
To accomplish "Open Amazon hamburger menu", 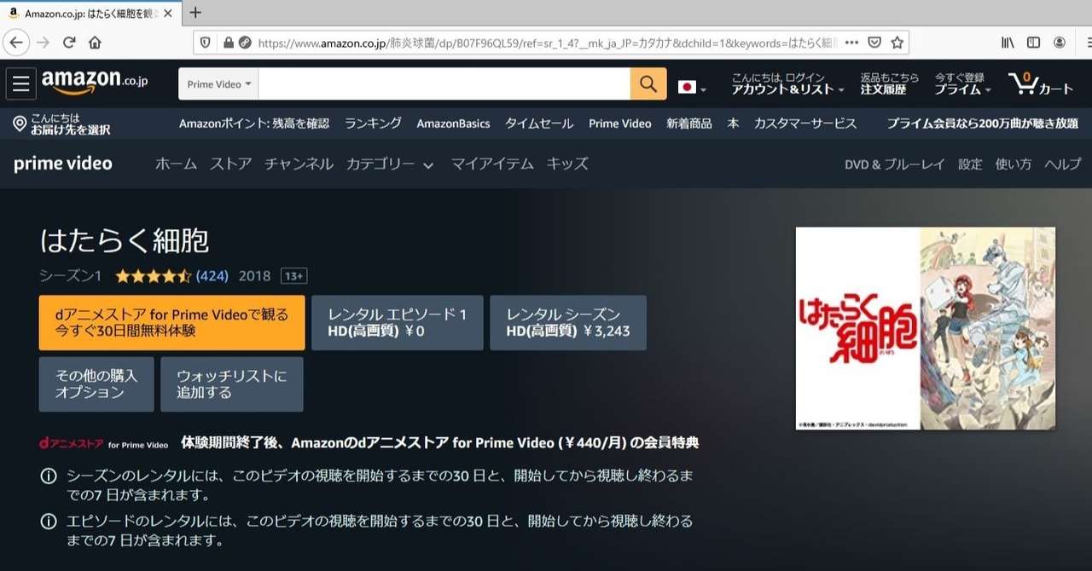I will [21, 84].
